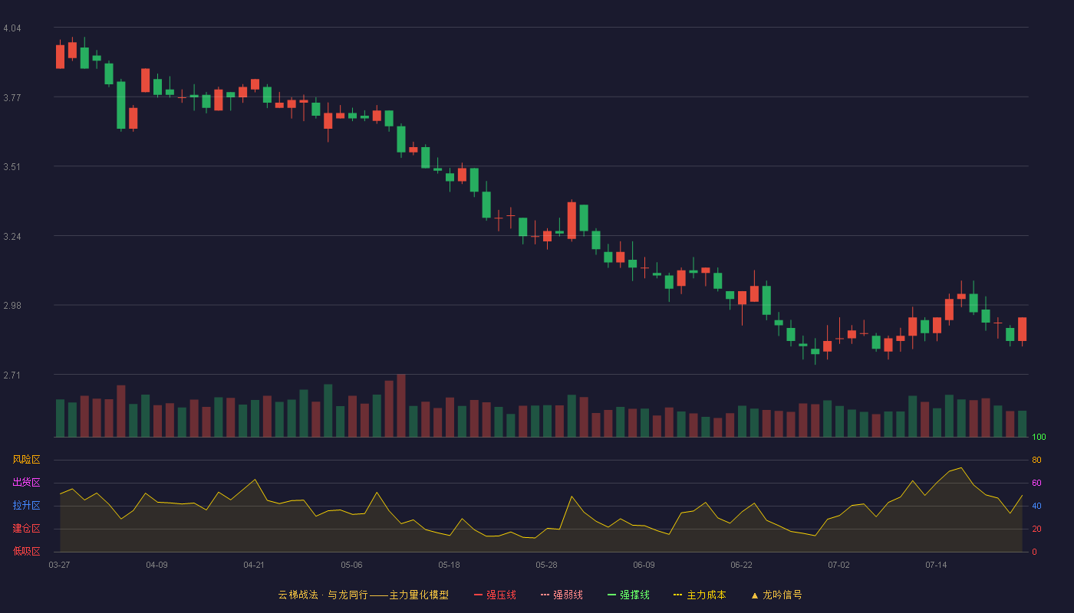
Task: Click the 03-27 date axis label
Action: point(59,565)
